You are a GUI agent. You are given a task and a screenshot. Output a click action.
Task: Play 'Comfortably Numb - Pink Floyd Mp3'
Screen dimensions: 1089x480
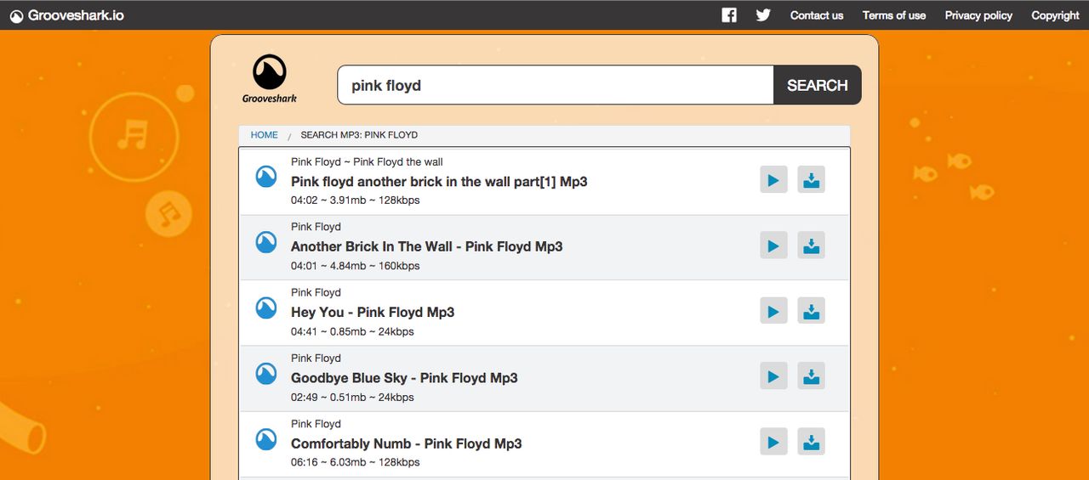point(773,442)
